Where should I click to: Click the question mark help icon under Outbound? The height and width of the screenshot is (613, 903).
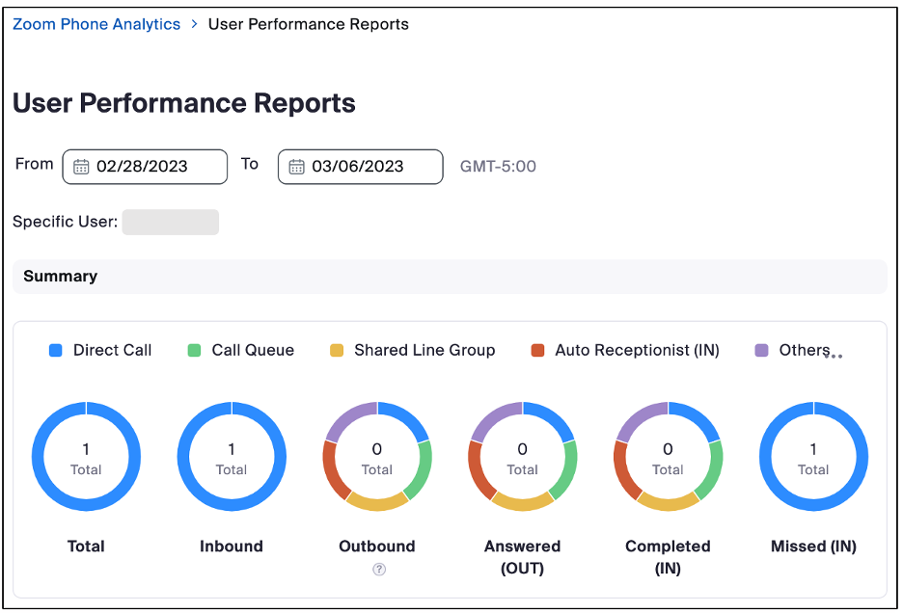(x=377, y=570)
